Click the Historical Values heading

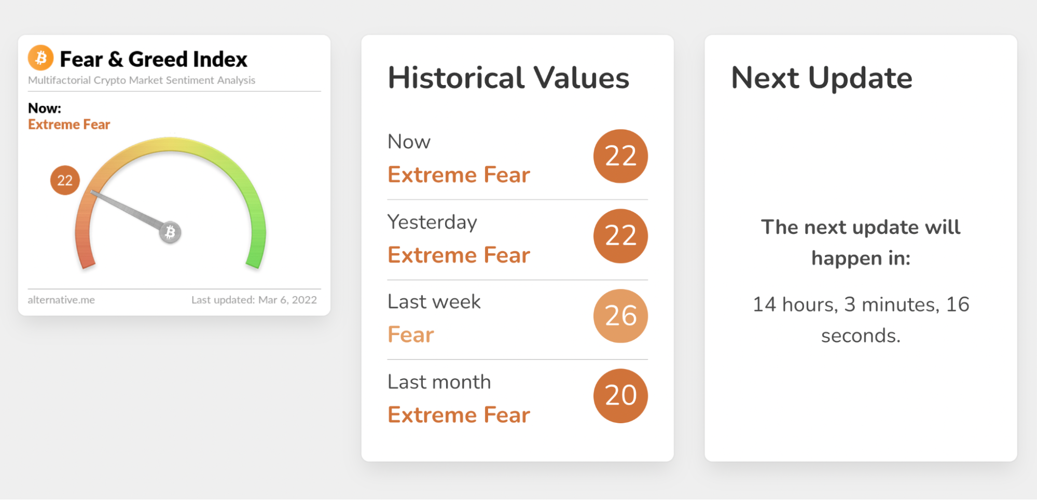508,78
